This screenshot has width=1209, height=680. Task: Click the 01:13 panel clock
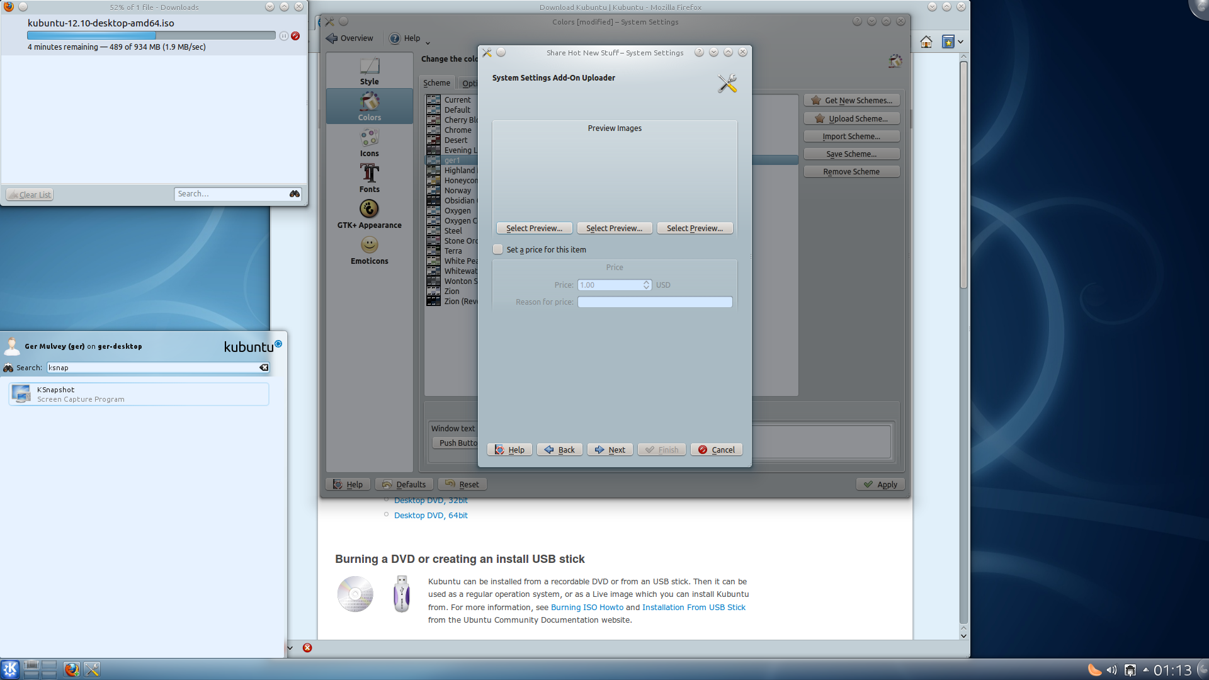(1172, 670)
